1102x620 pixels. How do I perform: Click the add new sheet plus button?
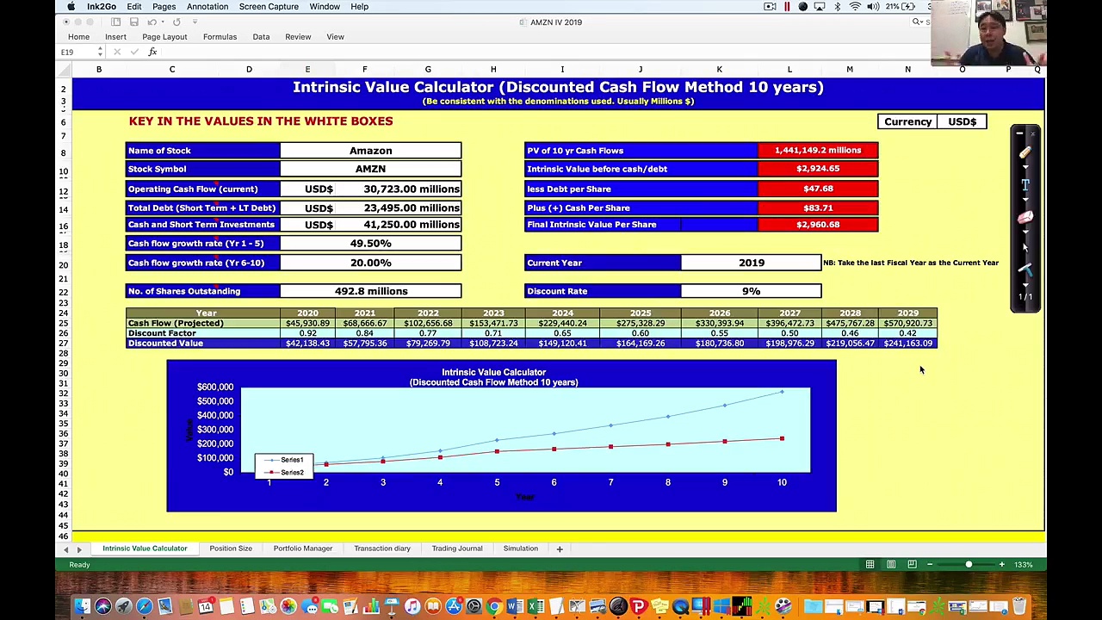(x=559, y=549)
